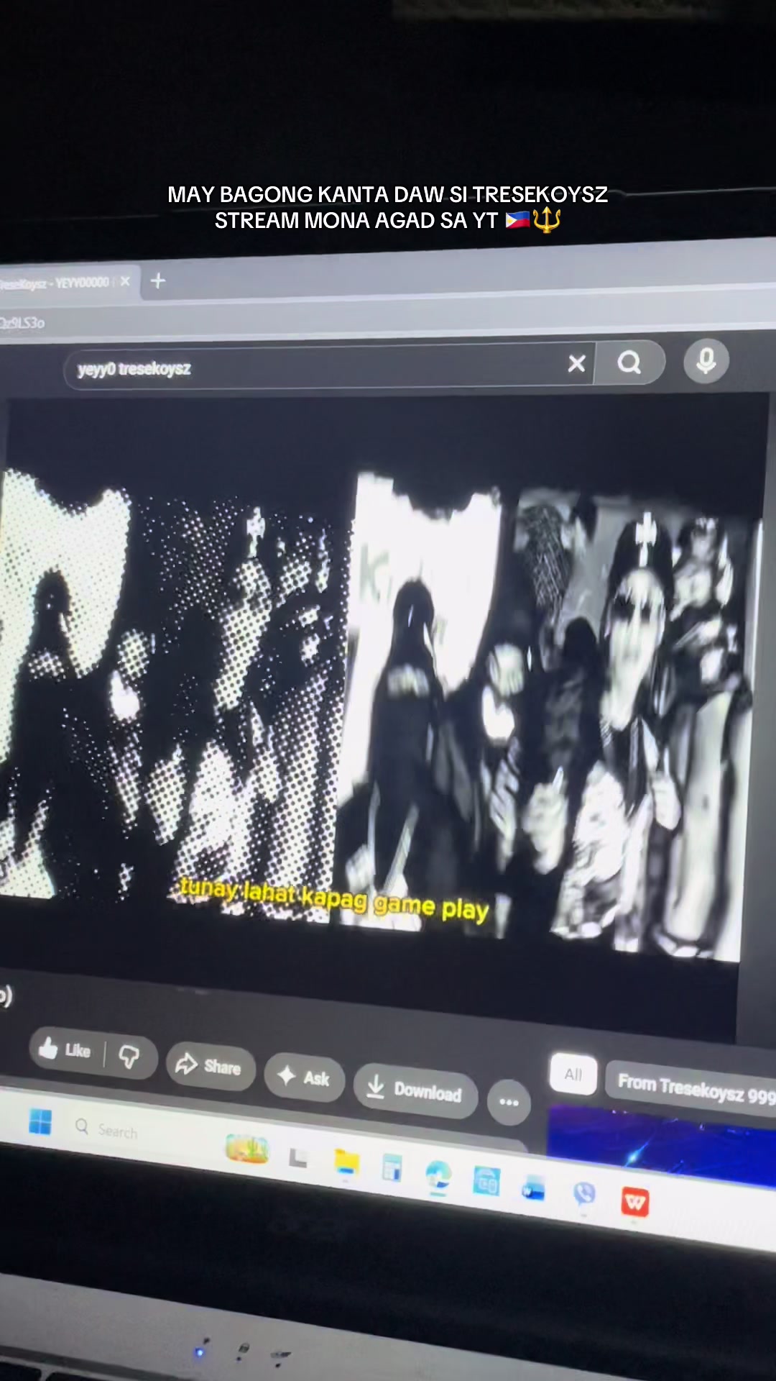Open the three-dot more actions menu
776x1381 pixels.
509,1102
